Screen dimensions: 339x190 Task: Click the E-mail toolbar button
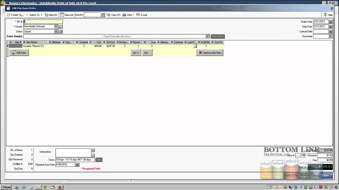coord(142,15)
